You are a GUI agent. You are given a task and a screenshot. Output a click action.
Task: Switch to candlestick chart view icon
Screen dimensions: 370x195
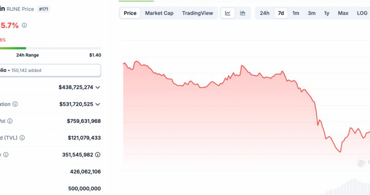point(243,13)
